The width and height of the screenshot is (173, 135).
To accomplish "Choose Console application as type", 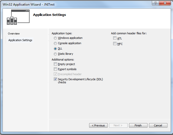I will tap(55, 43).
